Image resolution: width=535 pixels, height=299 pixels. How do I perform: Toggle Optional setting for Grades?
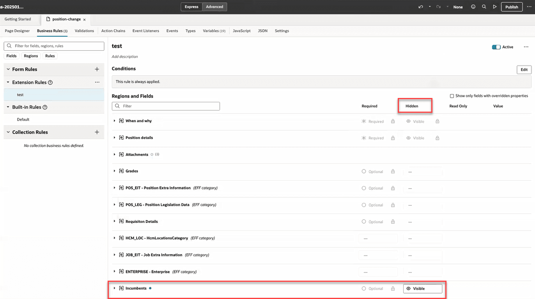tap(372, 171)
